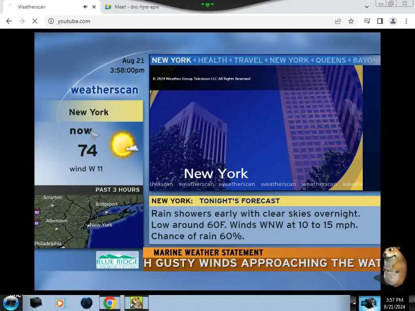Open the media controls button
Viewport: 415px width, 311px height.
tap(367, 21)
